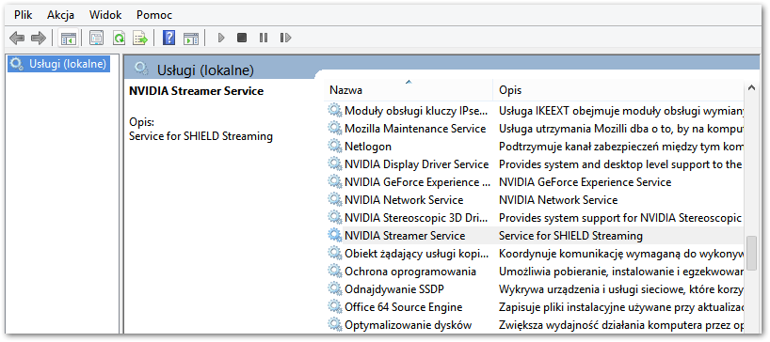770x342 pixels.
Task: Click the Restart service icon
Action: [285, 38]
